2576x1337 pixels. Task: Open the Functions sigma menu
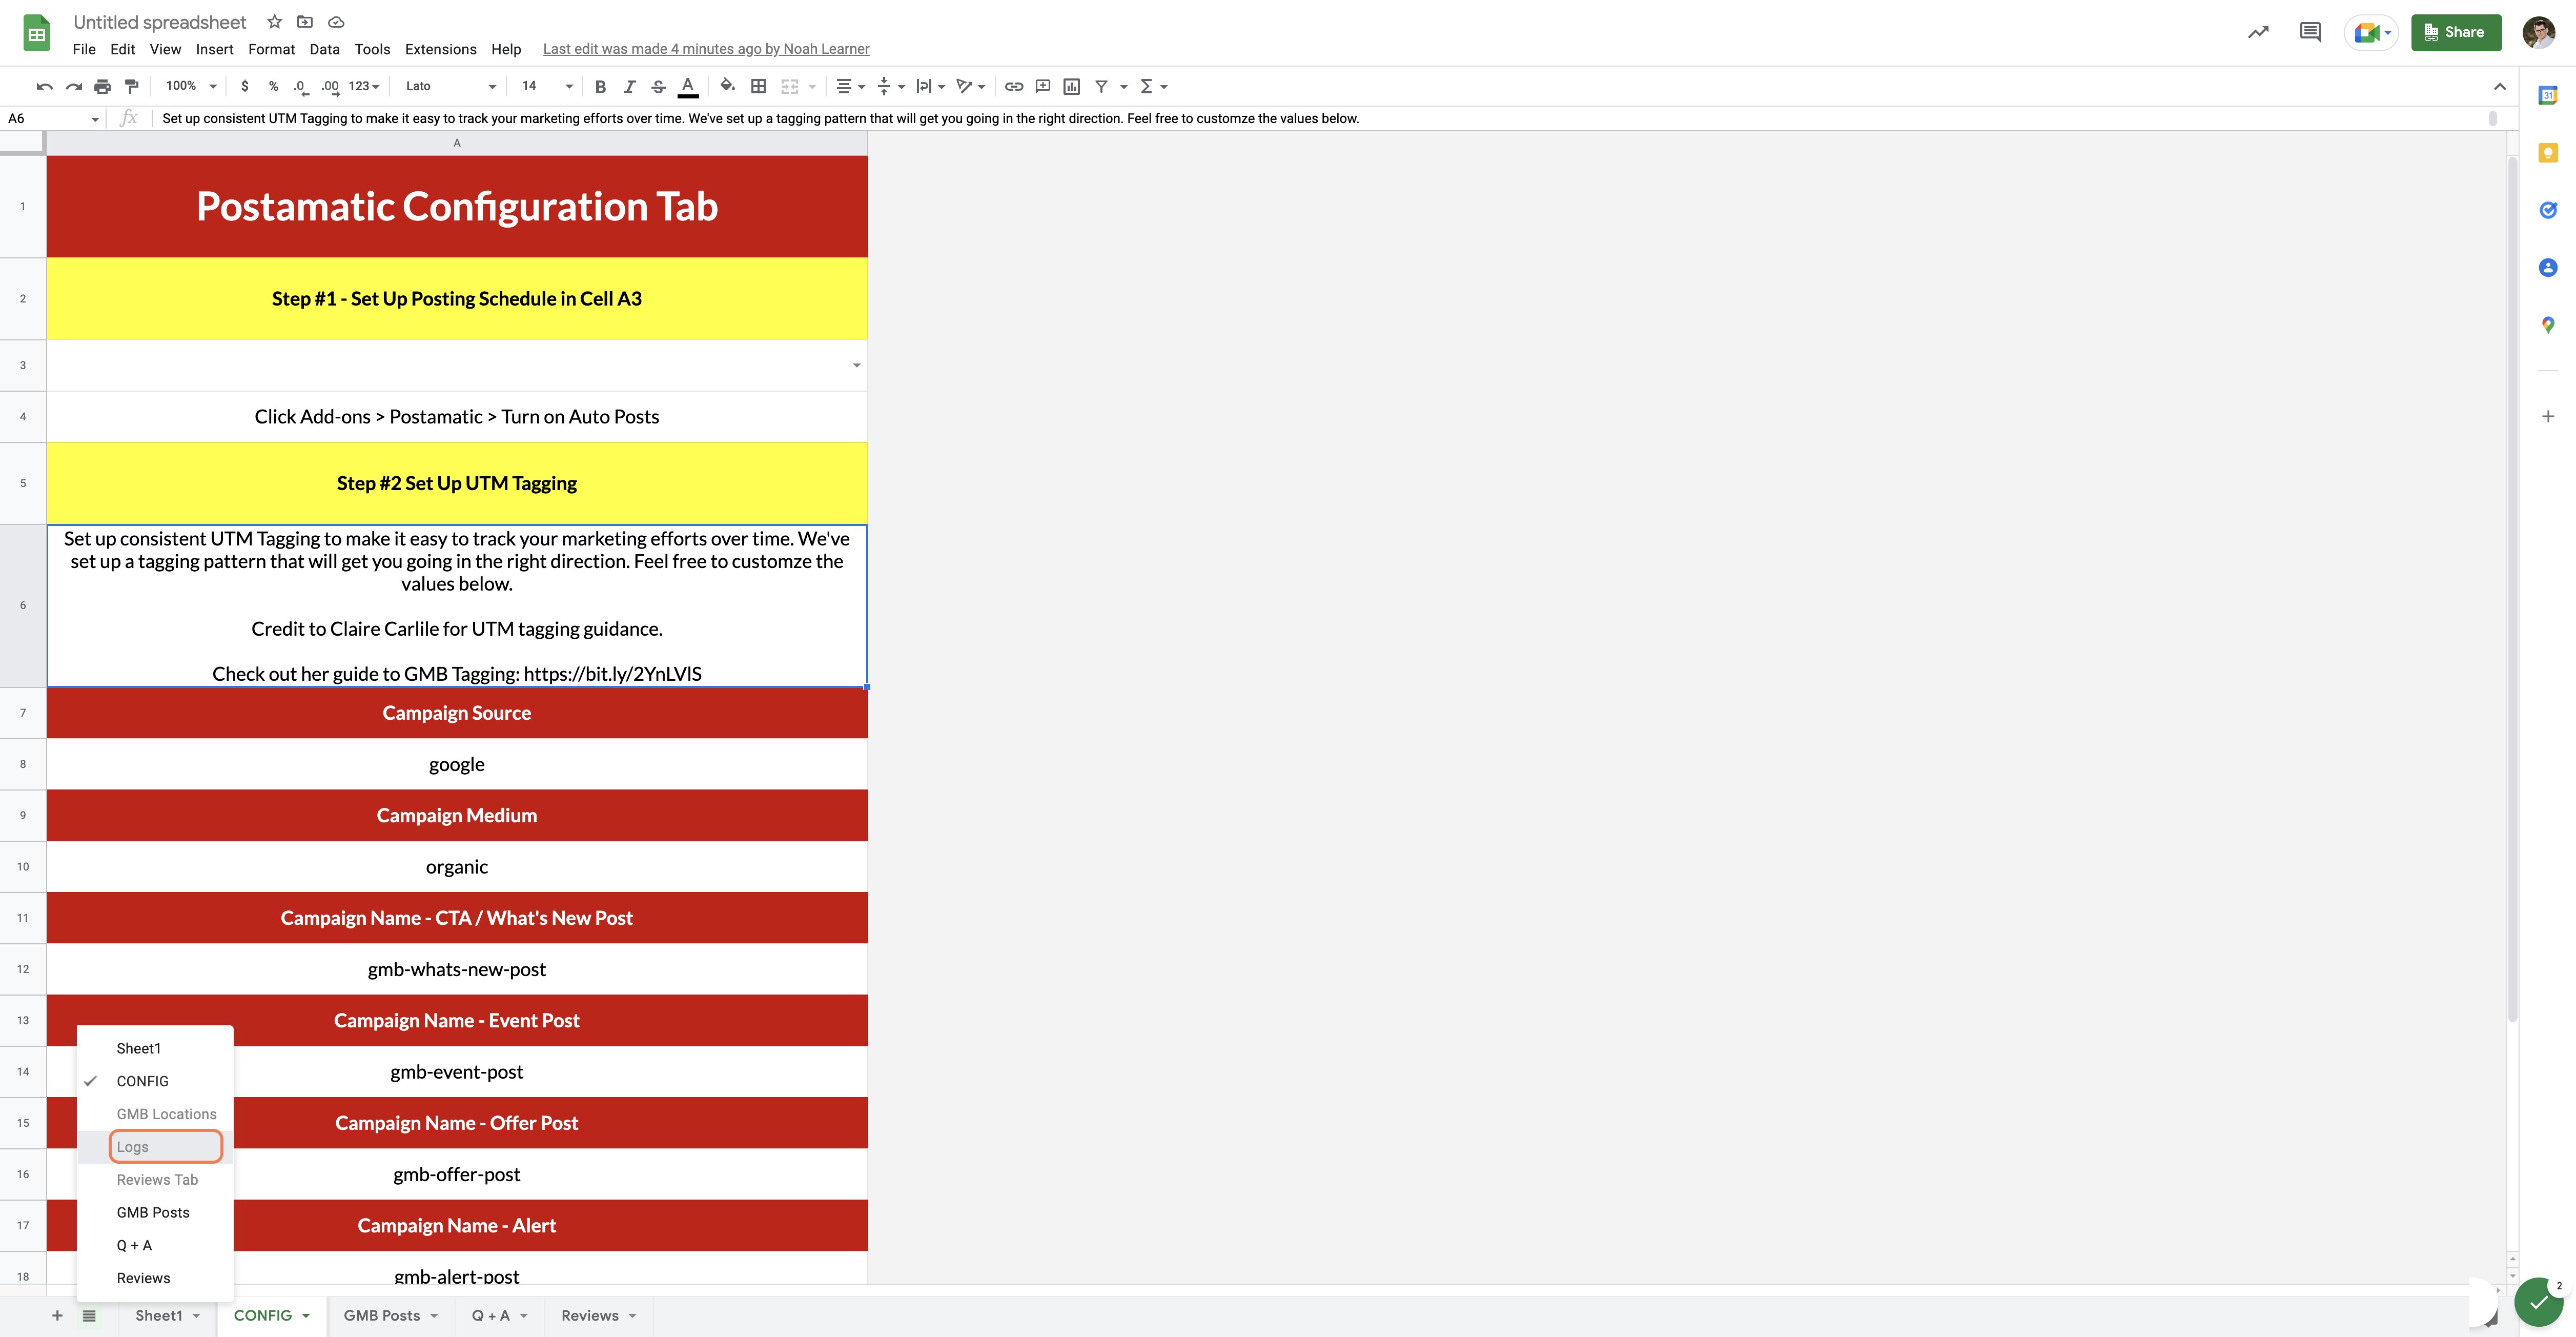pyautogui.click(x=1153, y=86)
